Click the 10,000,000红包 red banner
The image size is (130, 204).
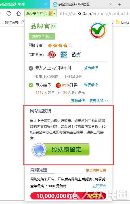[x=68, y=196]
